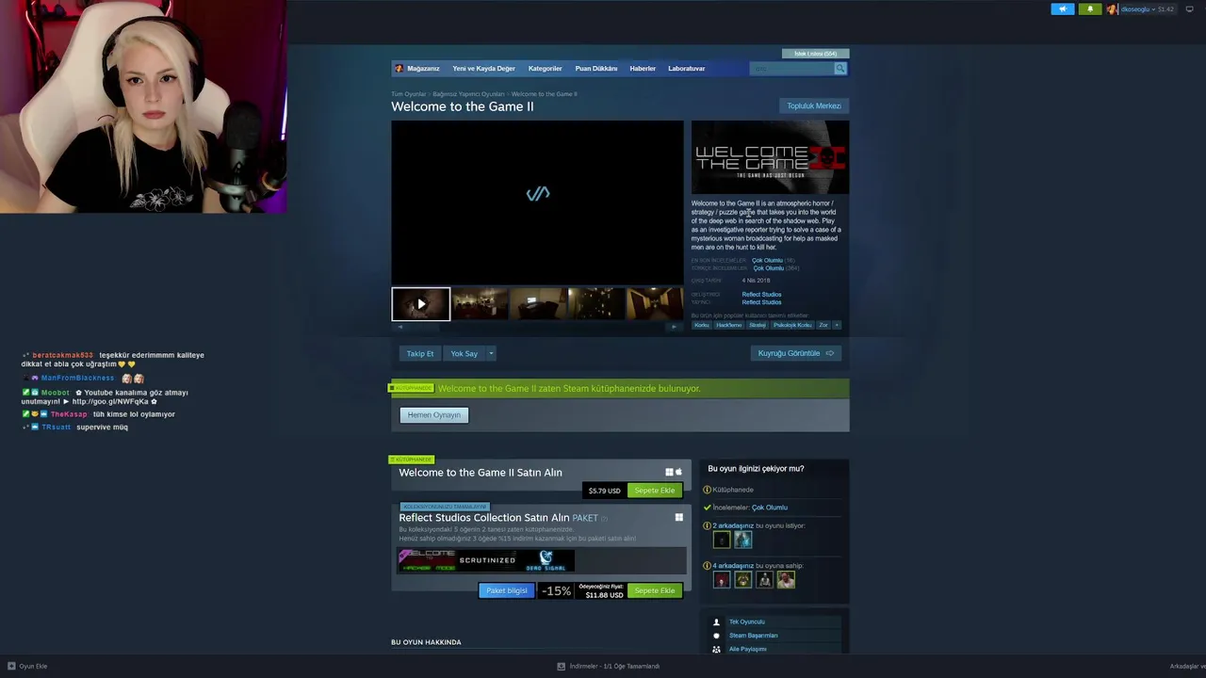Open the 2 arkadaşınız wishlist link
This screenshot has width=1206, height=678.
(x=733, y=525)
